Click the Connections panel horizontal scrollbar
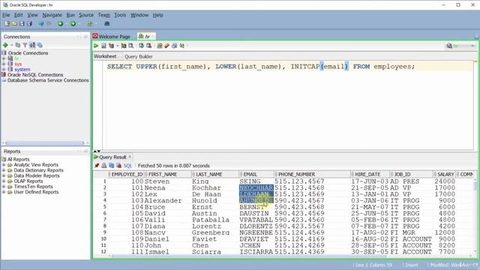 (44, 143)
